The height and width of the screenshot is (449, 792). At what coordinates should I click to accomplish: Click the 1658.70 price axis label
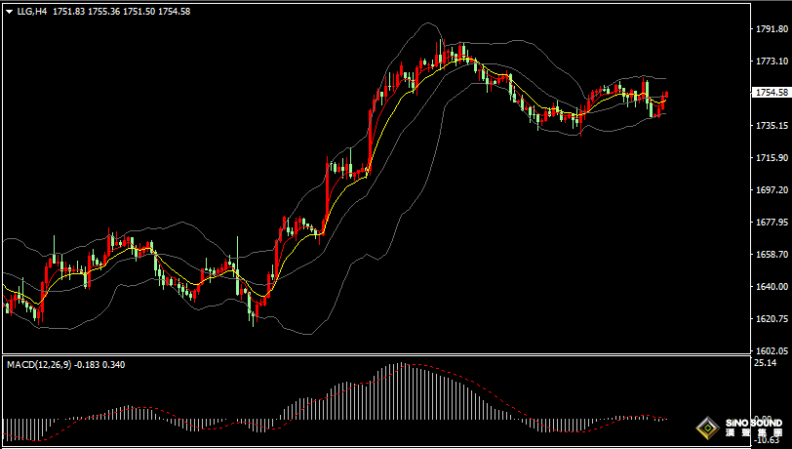coord(771,255)
